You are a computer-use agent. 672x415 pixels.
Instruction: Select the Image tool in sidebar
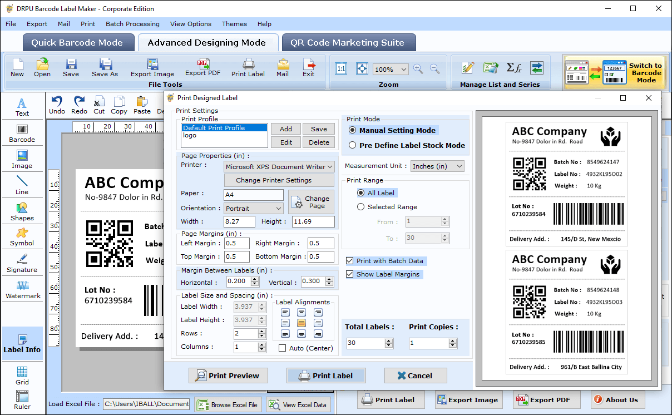click(x=22, y=159)
